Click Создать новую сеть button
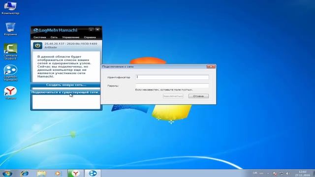Image resolution: width=315 pixels, height=177 pixels. tap(66, 85)
